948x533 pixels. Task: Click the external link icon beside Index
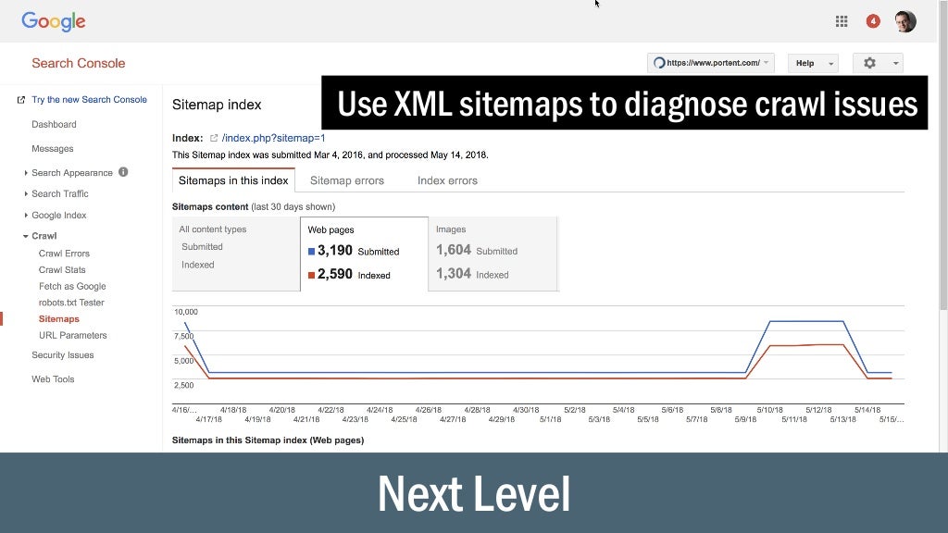pos(214,139)
